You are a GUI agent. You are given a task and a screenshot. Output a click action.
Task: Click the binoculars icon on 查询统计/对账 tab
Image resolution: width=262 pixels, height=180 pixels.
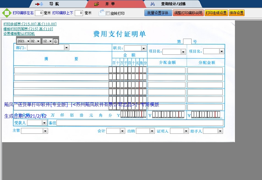pos(153,4)
